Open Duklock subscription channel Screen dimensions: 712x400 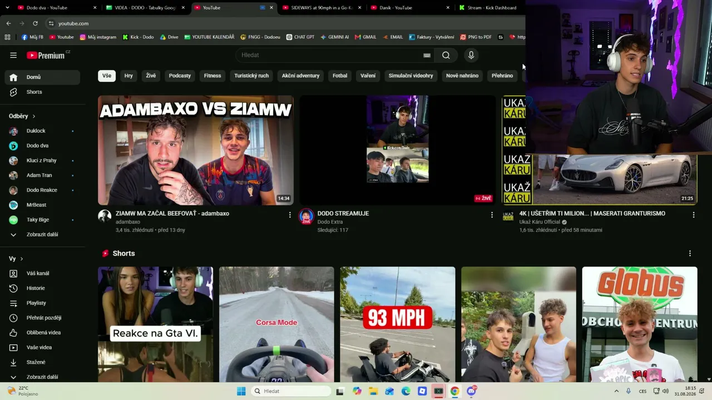42,131
